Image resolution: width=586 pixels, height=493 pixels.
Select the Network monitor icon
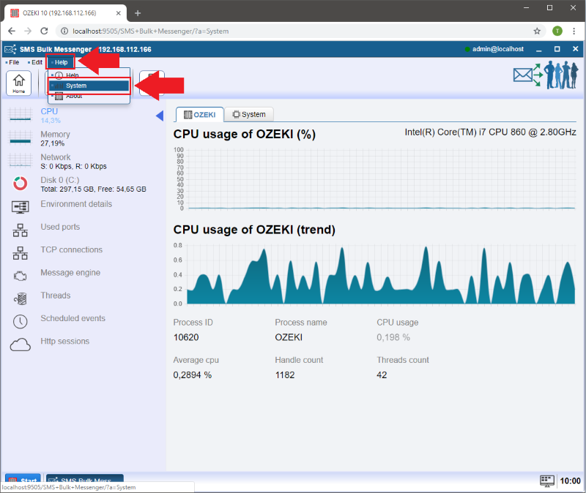click(x=20, y=161)
